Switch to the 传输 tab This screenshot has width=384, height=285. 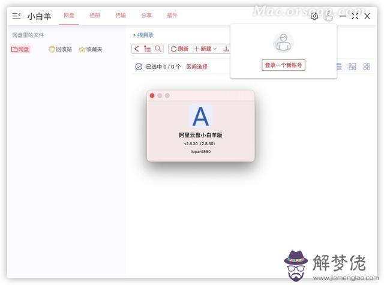[x=121, y=16]
